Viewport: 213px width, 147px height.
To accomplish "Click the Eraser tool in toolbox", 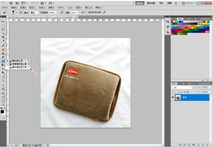I will 3,61.
